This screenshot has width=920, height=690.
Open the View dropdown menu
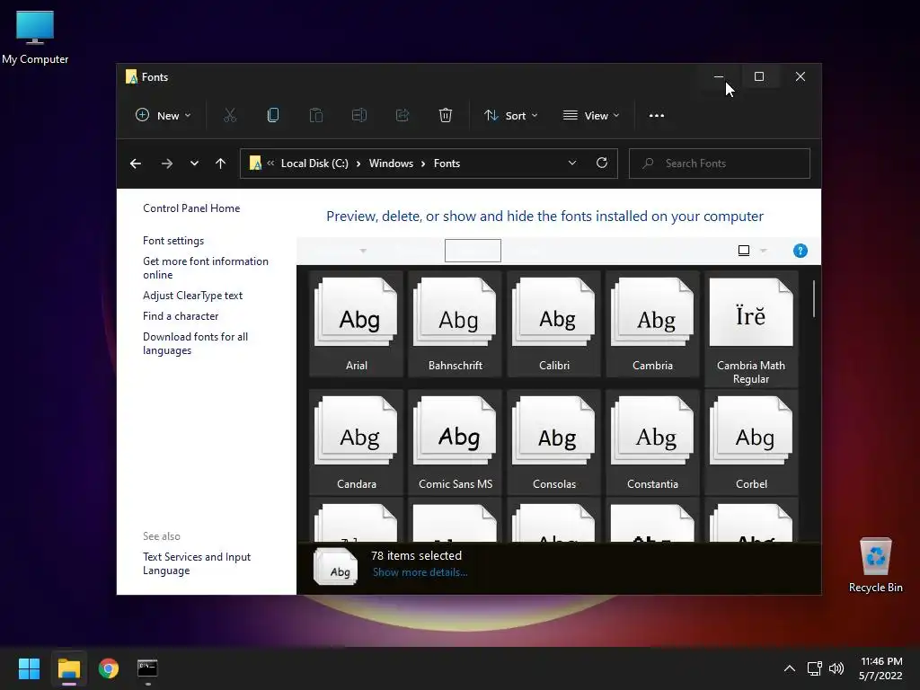pos(591,116)
